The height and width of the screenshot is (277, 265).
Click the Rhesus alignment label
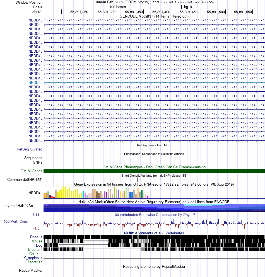(36, 237)
